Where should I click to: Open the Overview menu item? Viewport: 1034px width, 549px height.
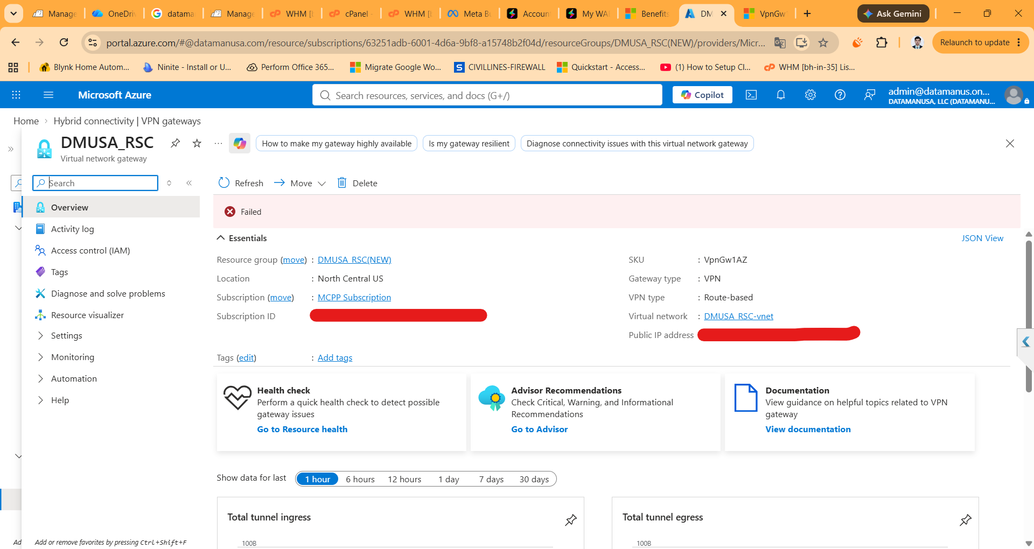111,207
